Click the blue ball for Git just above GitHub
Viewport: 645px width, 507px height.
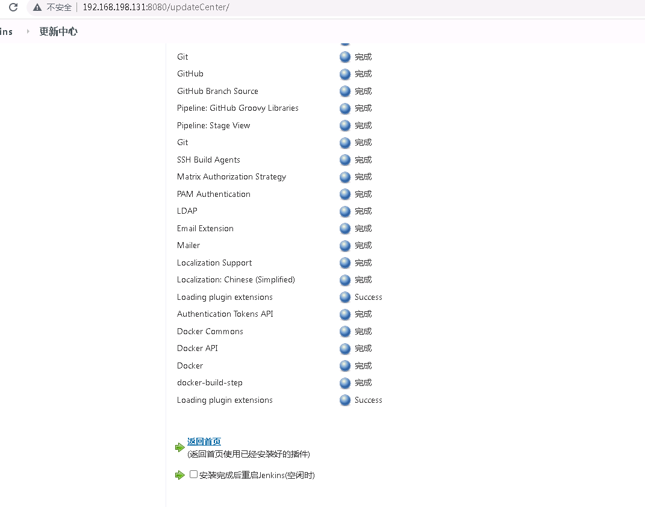[345, 57]
